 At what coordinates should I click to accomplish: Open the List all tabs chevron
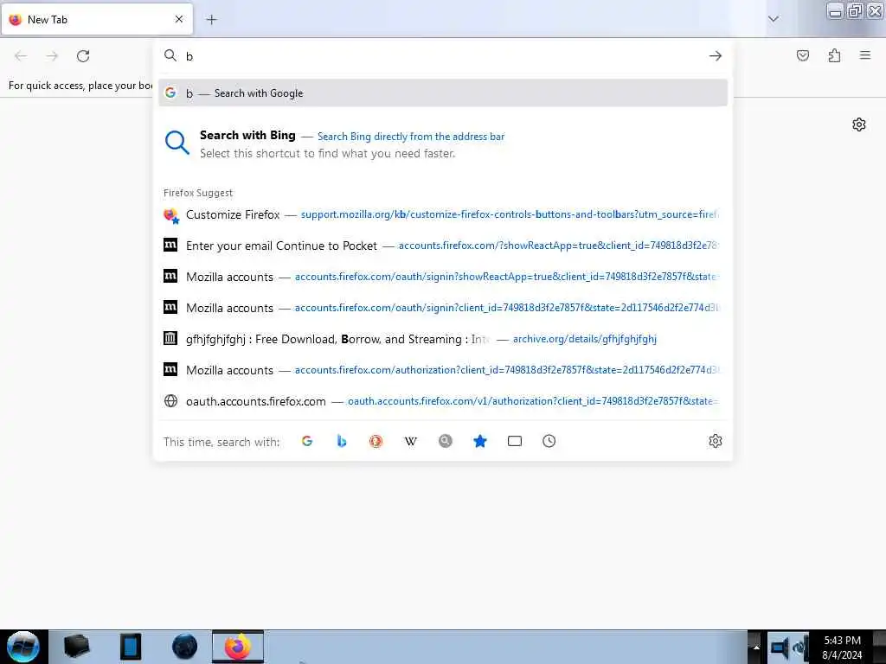[773, 19]
